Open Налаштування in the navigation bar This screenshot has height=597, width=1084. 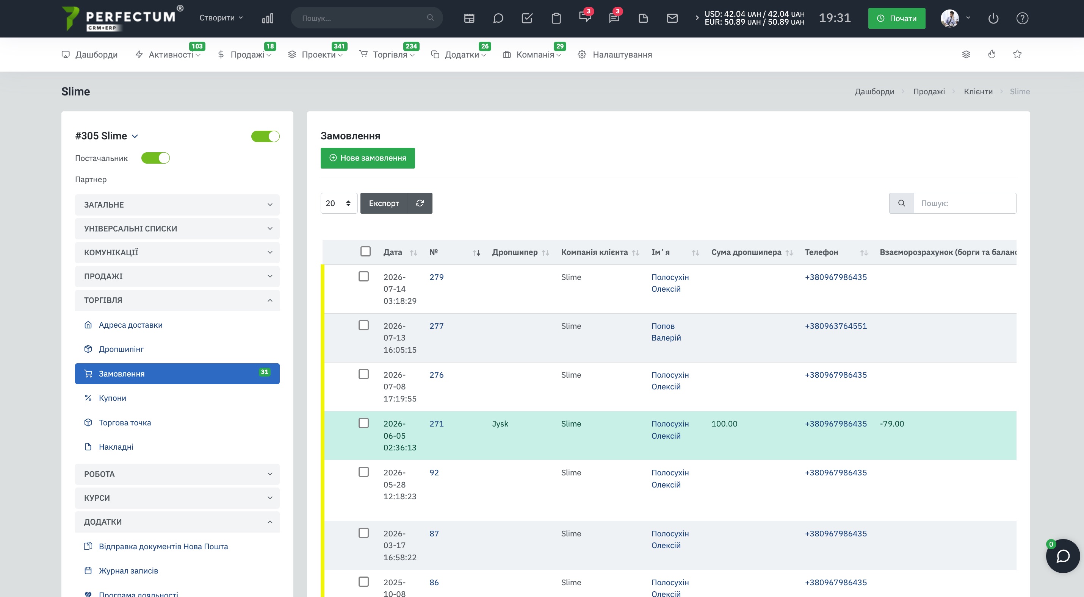615,55
